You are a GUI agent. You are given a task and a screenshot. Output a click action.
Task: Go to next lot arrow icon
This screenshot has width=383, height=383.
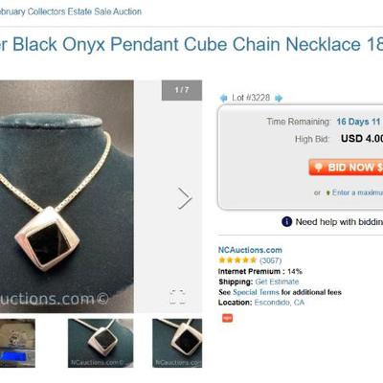[279, 98]
